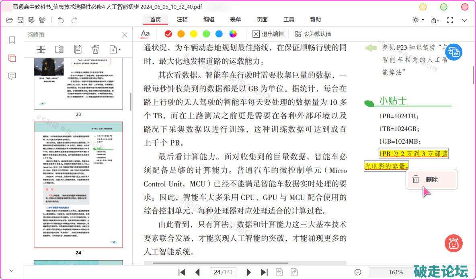476x280 pixels.
Task: Click the print icon in top toolbar
Action: click(x=42, y=20)
